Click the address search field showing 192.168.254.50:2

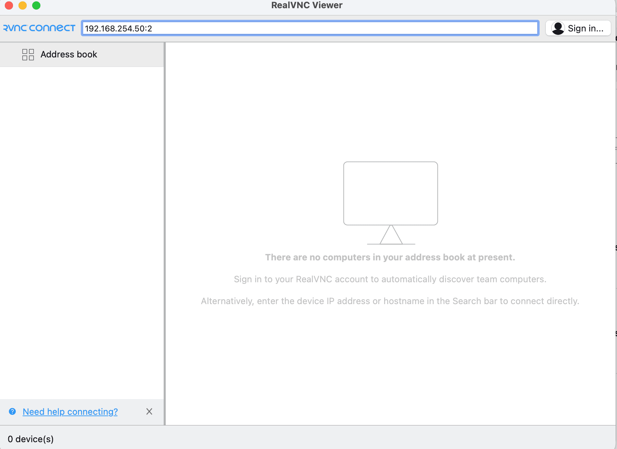coord(310,28)
